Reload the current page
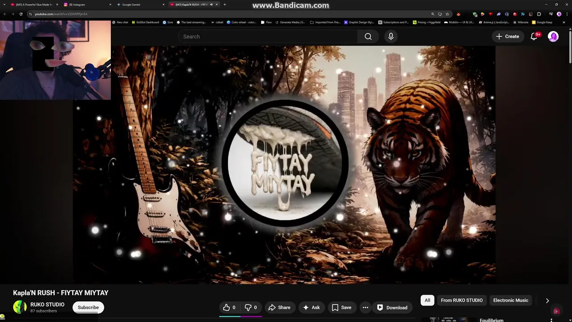The height and width of the screenshot is (322, 572). pyautogui.click(x=21, y=14)
